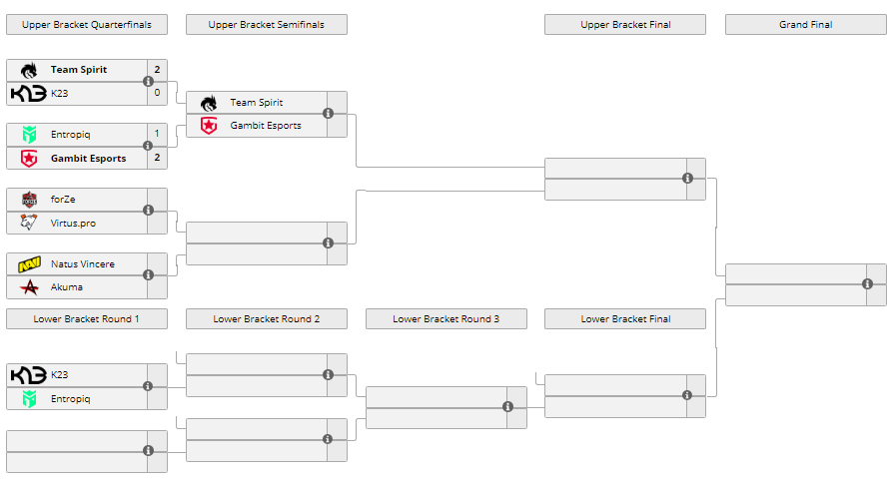Click the forZe team logo
The width and height of the screenshot is (893, 480).
coord(28,200)
